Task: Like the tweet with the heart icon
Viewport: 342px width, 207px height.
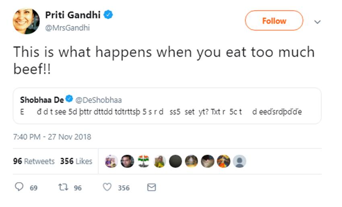Action: click(107, 188)
